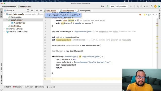Viewport: 161px width, 91px height.
Task: Open TODO tool window
Action: click(x=7, y=87)
